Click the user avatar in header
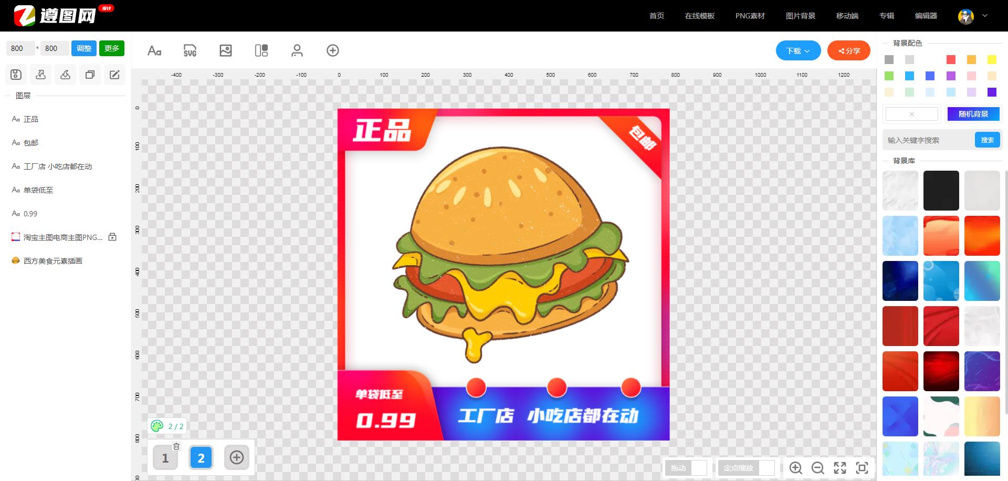1008x481 pixels. pyautogui.click(x=966, y=16)
